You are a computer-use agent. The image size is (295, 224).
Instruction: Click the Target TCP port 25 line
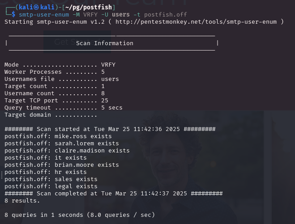coord(56,101)
